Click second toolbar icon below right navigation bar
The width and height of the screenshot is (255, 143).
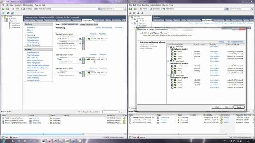pyautogui.click(x=135, y=13)
